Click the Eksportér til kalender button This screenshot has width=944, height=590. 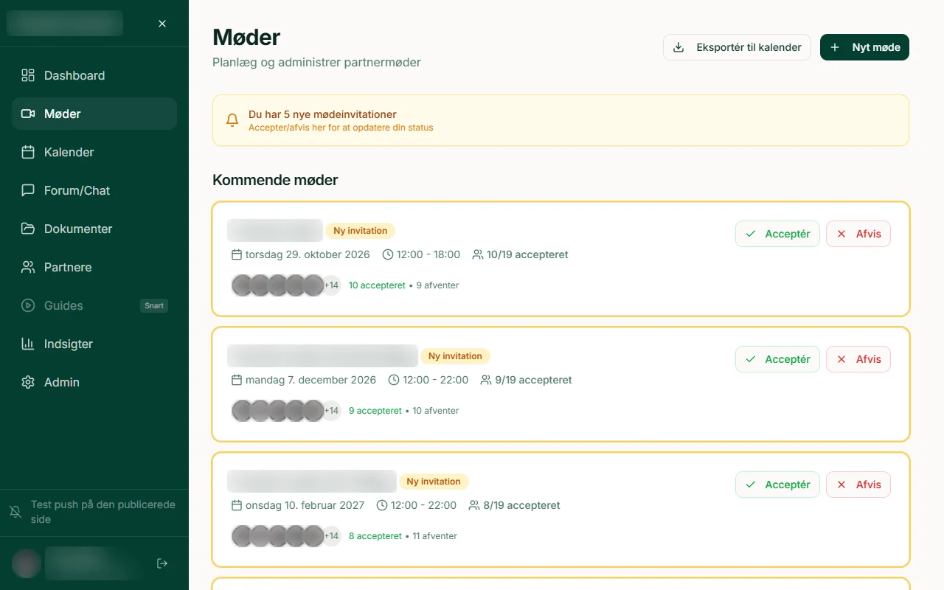point(737,47)
